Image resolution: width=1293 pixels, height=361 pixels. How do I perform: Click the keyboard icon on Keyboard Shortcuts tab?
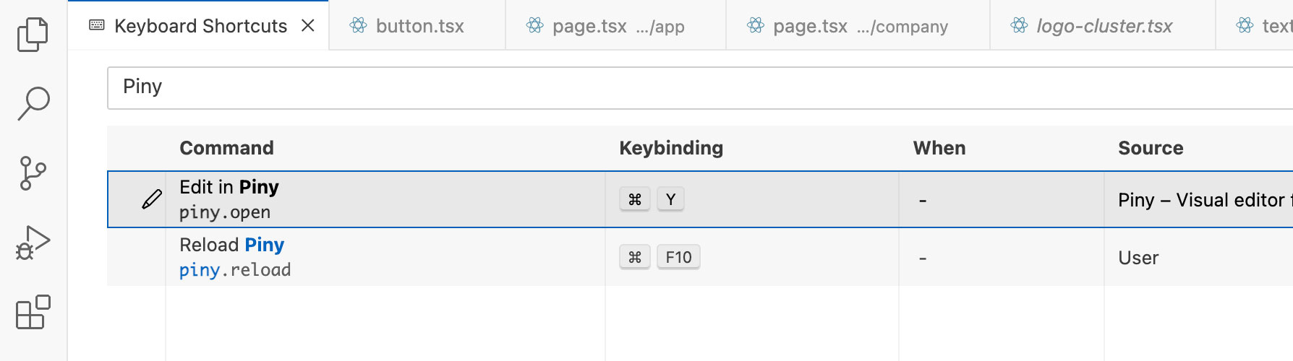click(x=96, y=25)
